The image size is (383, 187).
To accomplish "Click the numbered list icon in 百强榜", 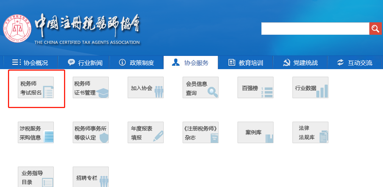I will (x=267, y=92).
